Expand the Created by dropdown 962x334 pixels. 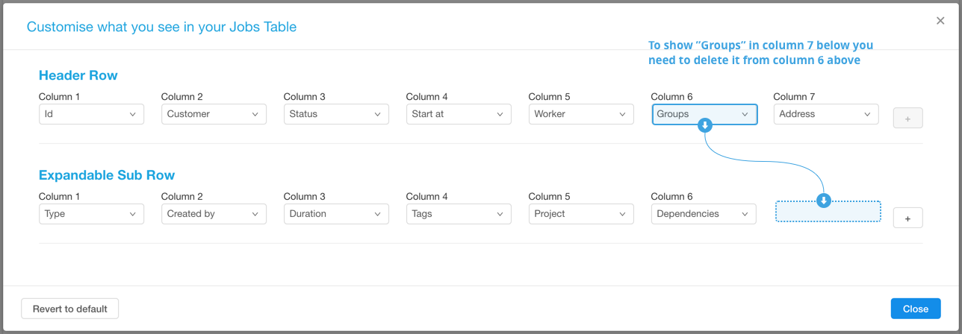(x=214, y=214)
